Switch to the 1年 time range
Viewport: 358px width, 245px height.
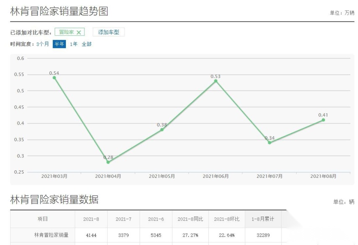tap(74, 44)
